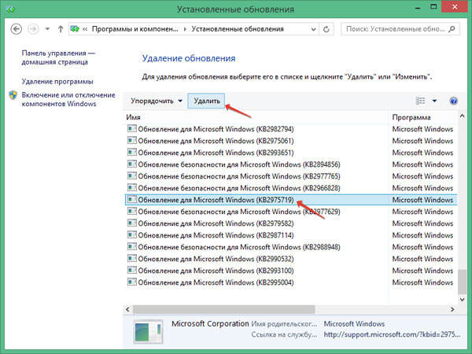
Task: Select security update KB2894856 row
Action: coord(291,164)
